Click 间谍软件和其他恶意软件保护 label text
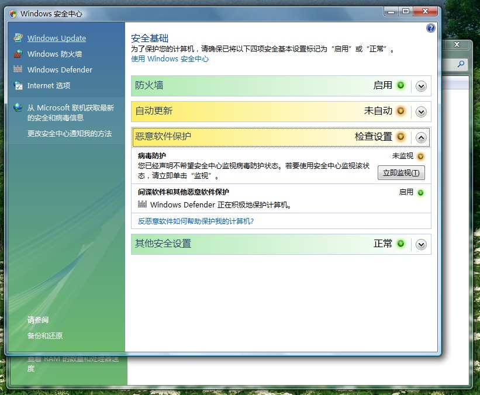The height and width of the screenshot is (395, 480). click(x=184, y=192)
